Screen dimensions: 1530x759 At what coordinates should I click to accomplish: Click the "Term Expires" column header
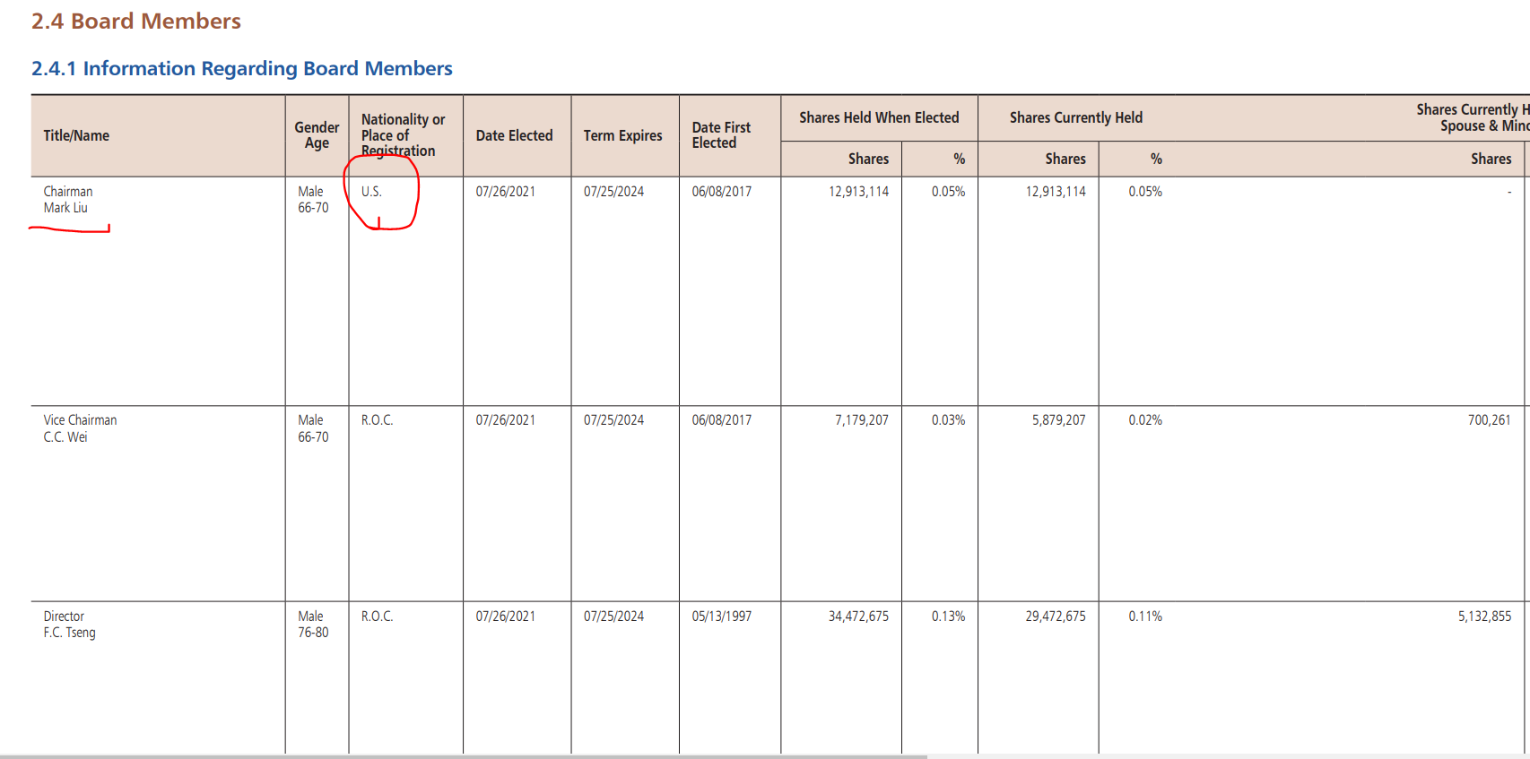coord(622,135)
